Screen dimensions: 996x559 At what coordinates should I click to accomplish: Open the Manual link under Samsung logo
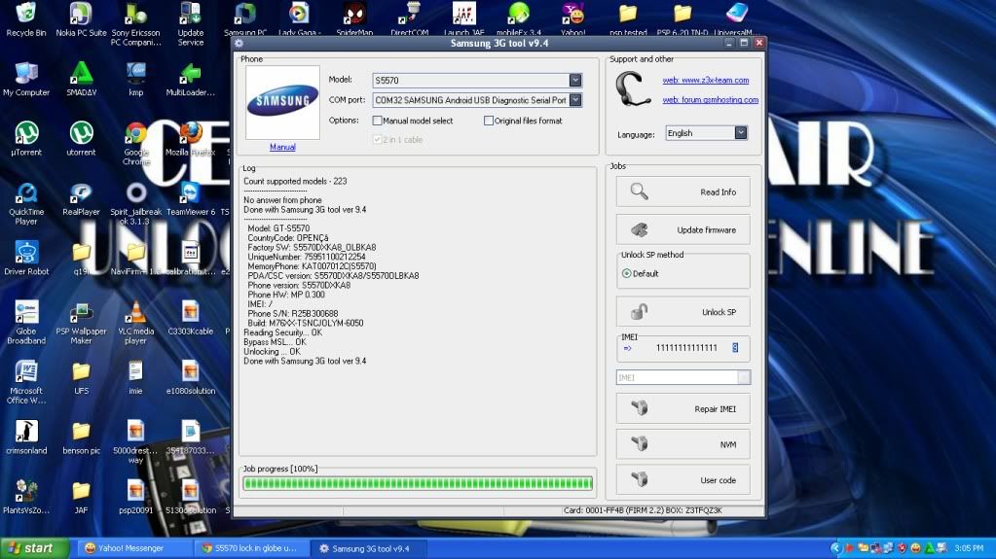coord(282,147)
